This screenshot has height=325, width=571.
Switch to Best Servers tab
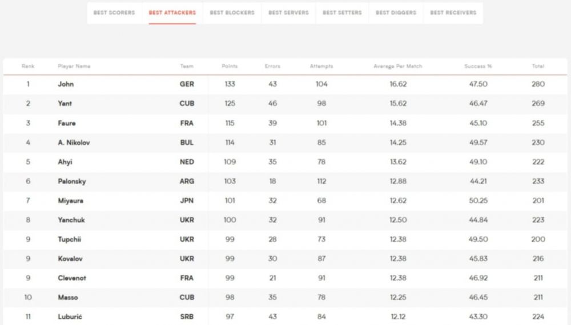(x=288, y=13)
